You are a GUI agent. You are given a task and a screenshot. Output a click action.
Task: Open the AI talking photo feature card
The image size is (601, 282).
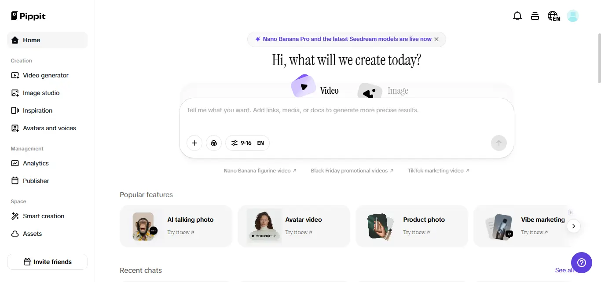(x=176, y=226)
